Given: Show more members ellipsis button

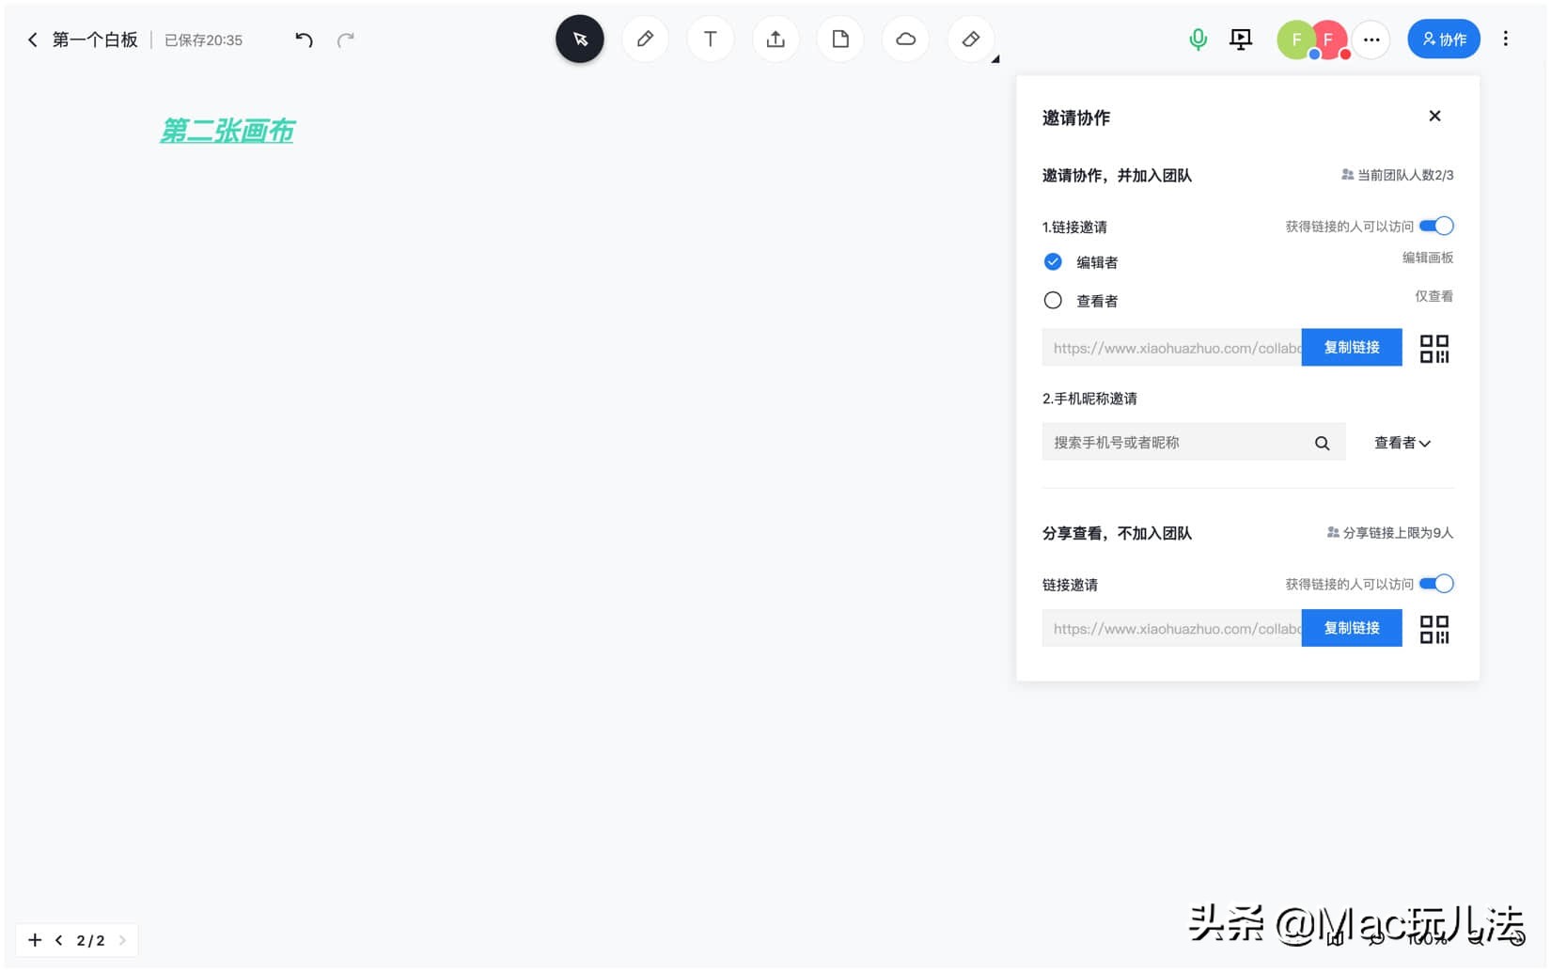Looking at the screenshot, I should [x=1371, y=39].
